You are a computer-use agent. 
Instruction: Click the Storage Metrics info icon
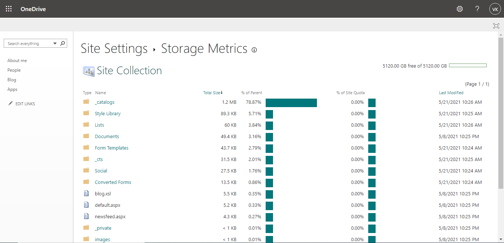click(254, 50)
